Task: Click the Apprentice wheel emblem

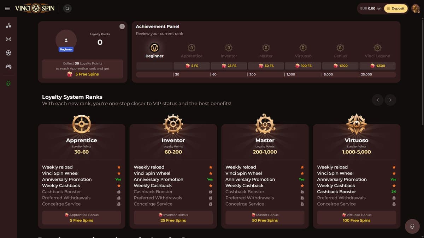Action: pyautogui.click(x=82, y=124)
